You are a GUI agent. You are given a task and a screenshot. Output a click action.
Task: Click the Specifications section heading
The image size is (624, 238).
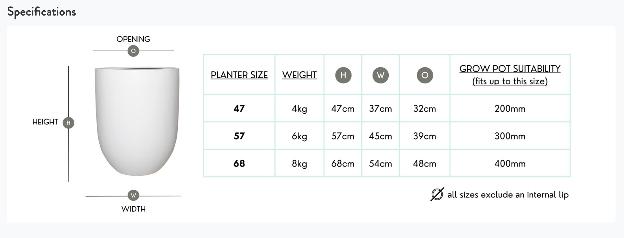click(42, 12)
